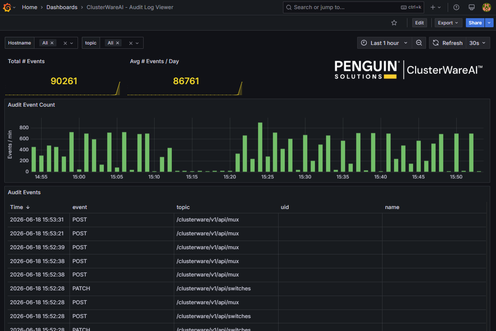The width and height of the screenshot is (496, 331).
Task: Click the name column header
Action: point(392,208)
